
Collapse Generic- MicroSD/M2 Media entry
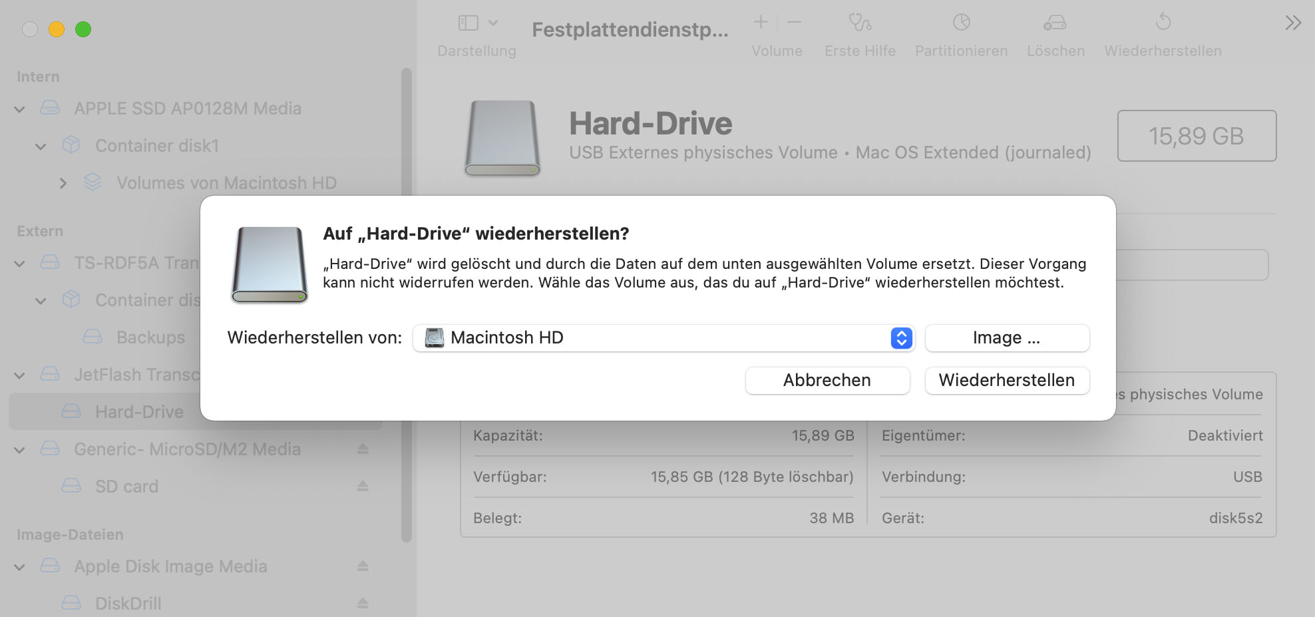point(20,450)
